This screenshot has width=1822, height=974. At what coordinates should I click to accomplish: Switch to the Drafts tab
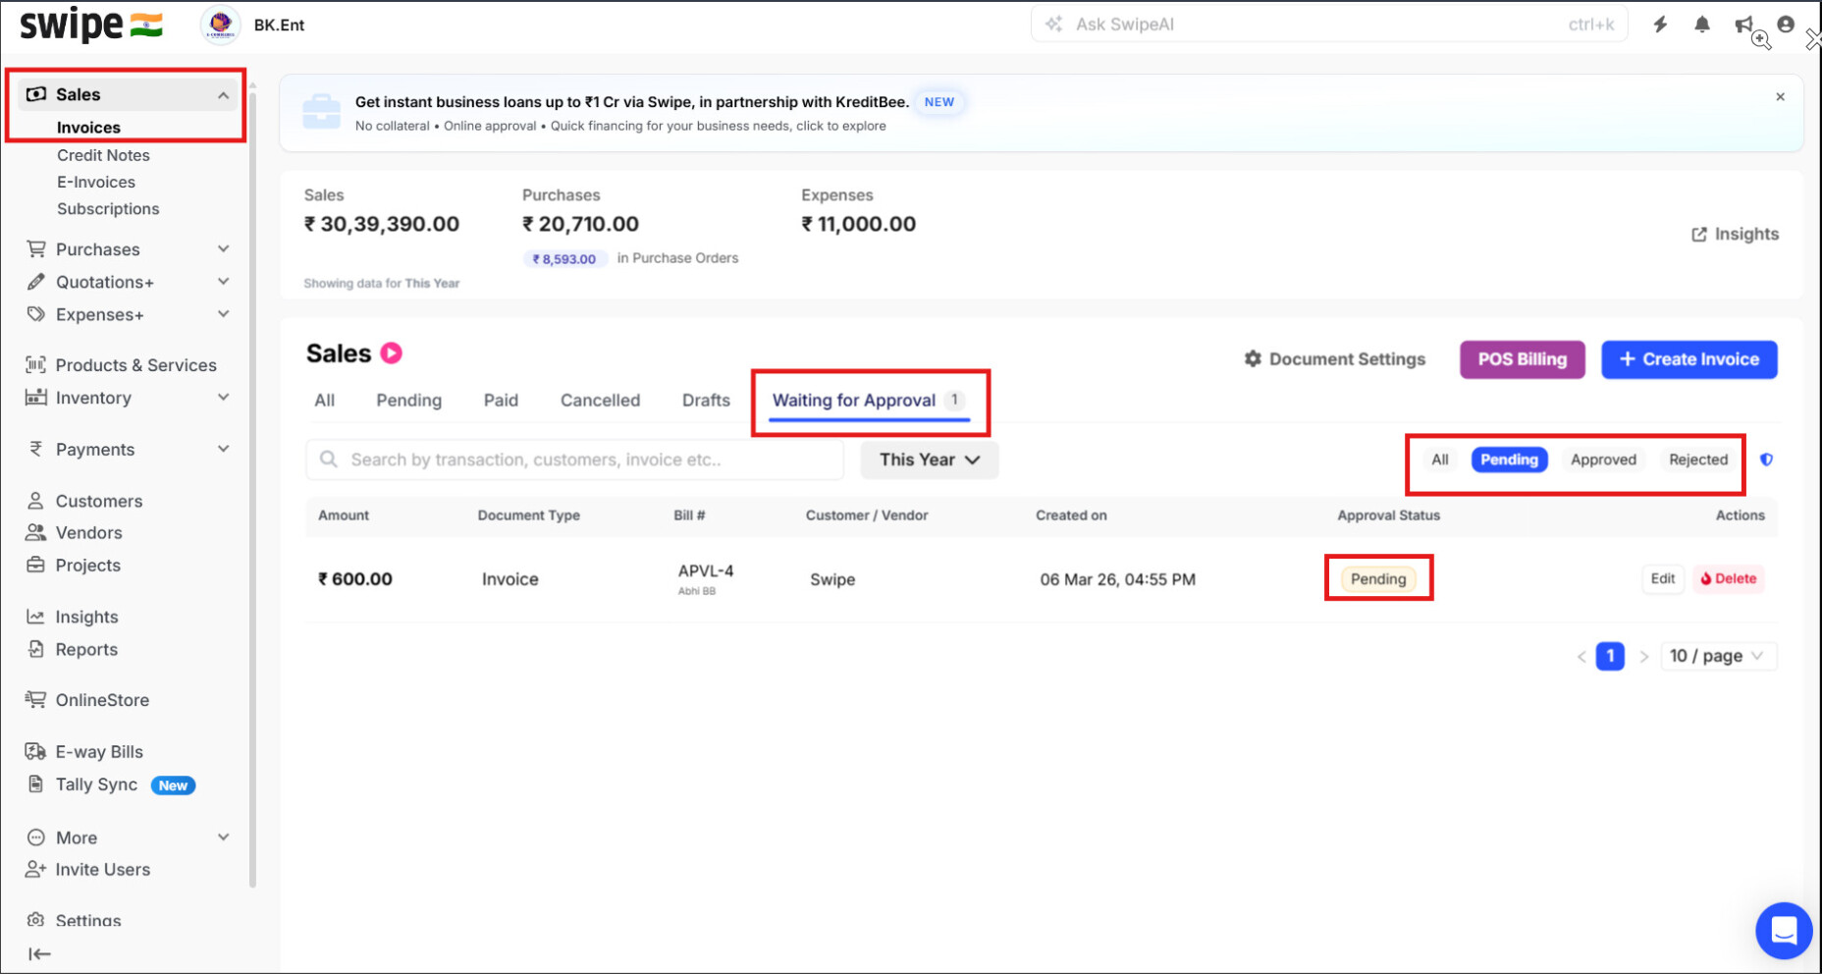coord(706,401)
